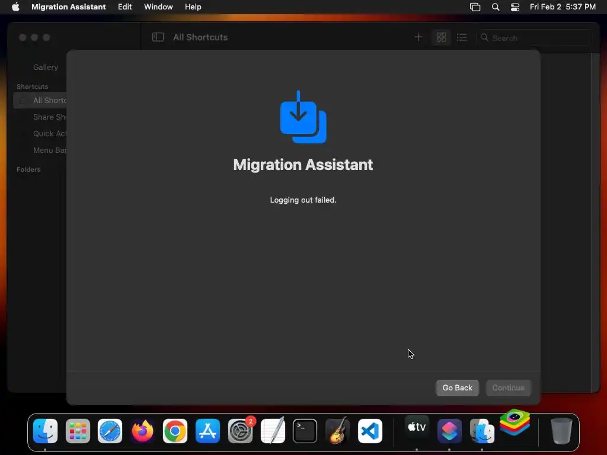This screenshot has height=455, width=607.
Task: Launch Safari from the Dock
Action: [x=110, y=431]
